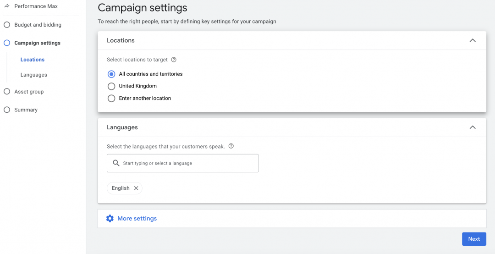Click the help icon beside location targeting

[174, 60]
